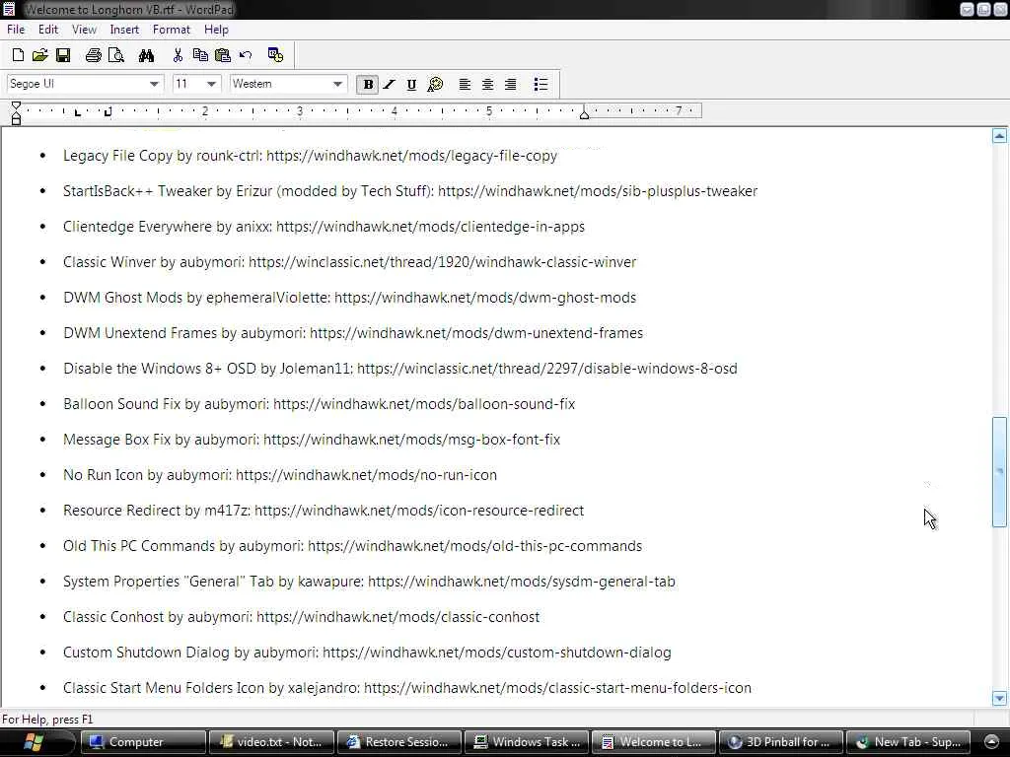The width and height of the screenshot is (1010, 757).
Task: Insert Date/Time using toolbar icon
Action: 276,55
